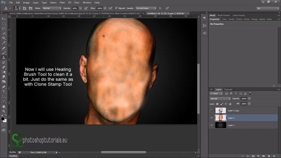Switch to the Brush Presets tab
281x158 pixels.
224,15
